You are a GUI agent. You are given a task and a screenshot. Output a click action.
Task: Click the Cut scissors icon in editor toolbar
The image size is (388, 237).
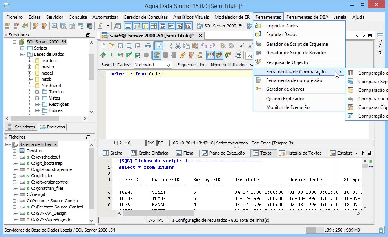(178, 46)
